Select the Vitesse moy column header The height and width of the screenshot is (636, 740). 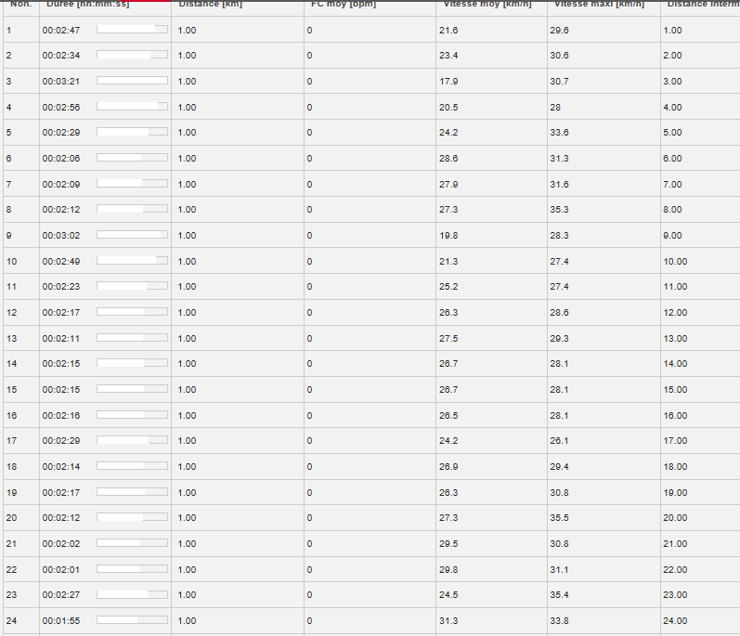click(x=487, y=4)
